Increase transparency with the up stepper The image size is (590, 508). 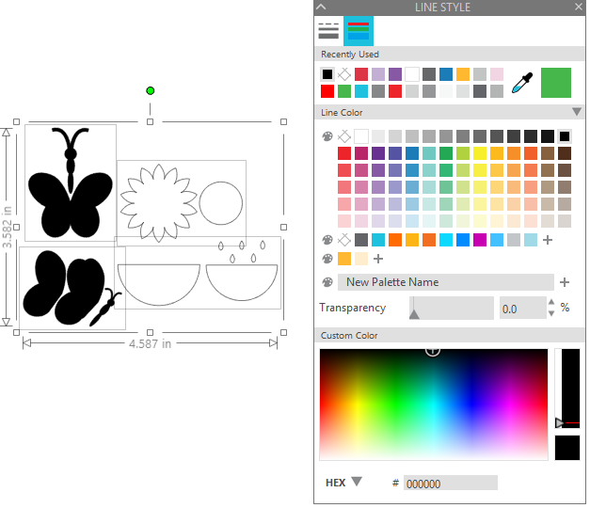point(551,302)
